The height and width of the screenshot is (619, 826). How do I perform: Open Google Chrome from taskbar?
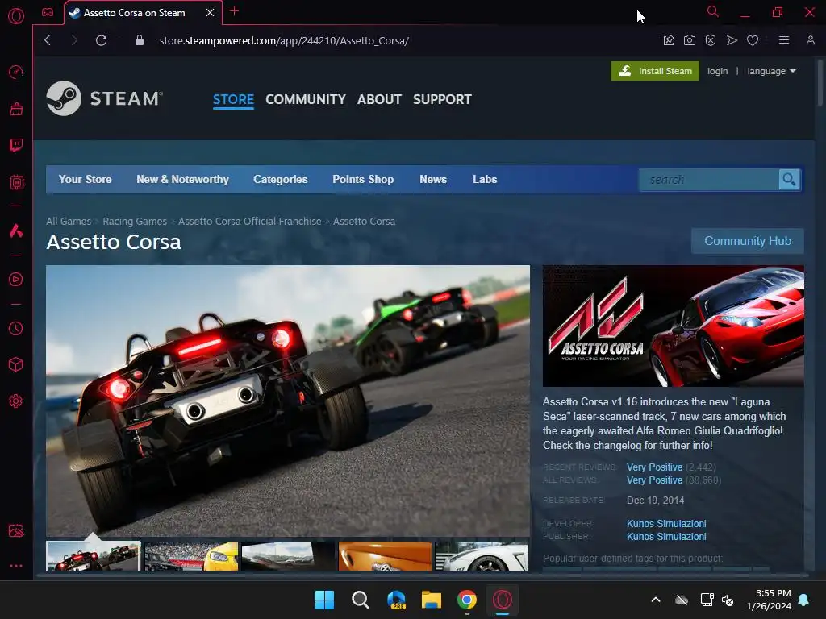point(467,600)
